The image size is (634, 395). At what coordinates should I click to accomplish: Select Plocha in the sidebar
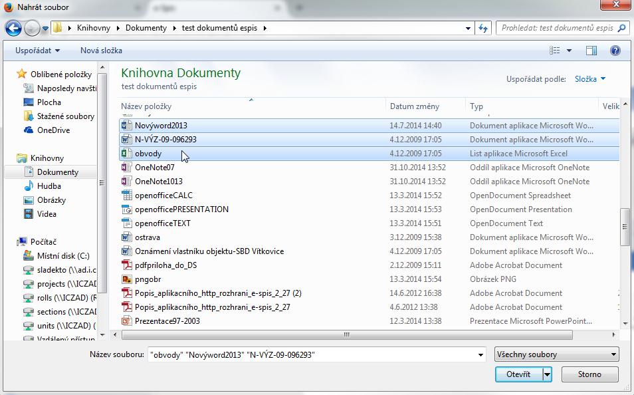pyautogui.click(x=49, y=102)
